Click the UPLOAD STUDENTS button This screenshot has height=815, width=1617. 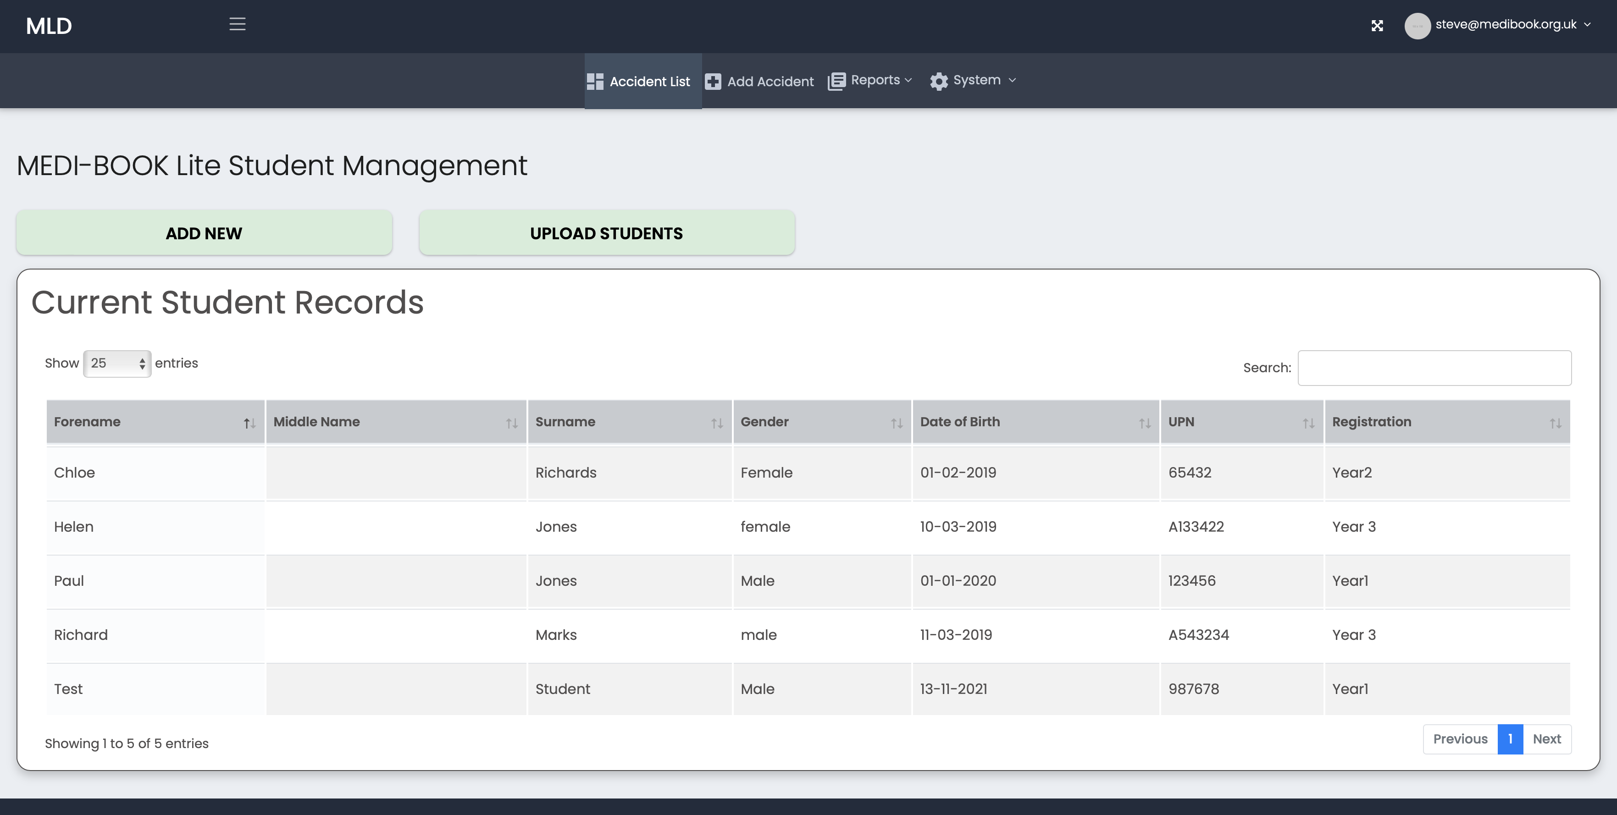[x=606, y=233]
